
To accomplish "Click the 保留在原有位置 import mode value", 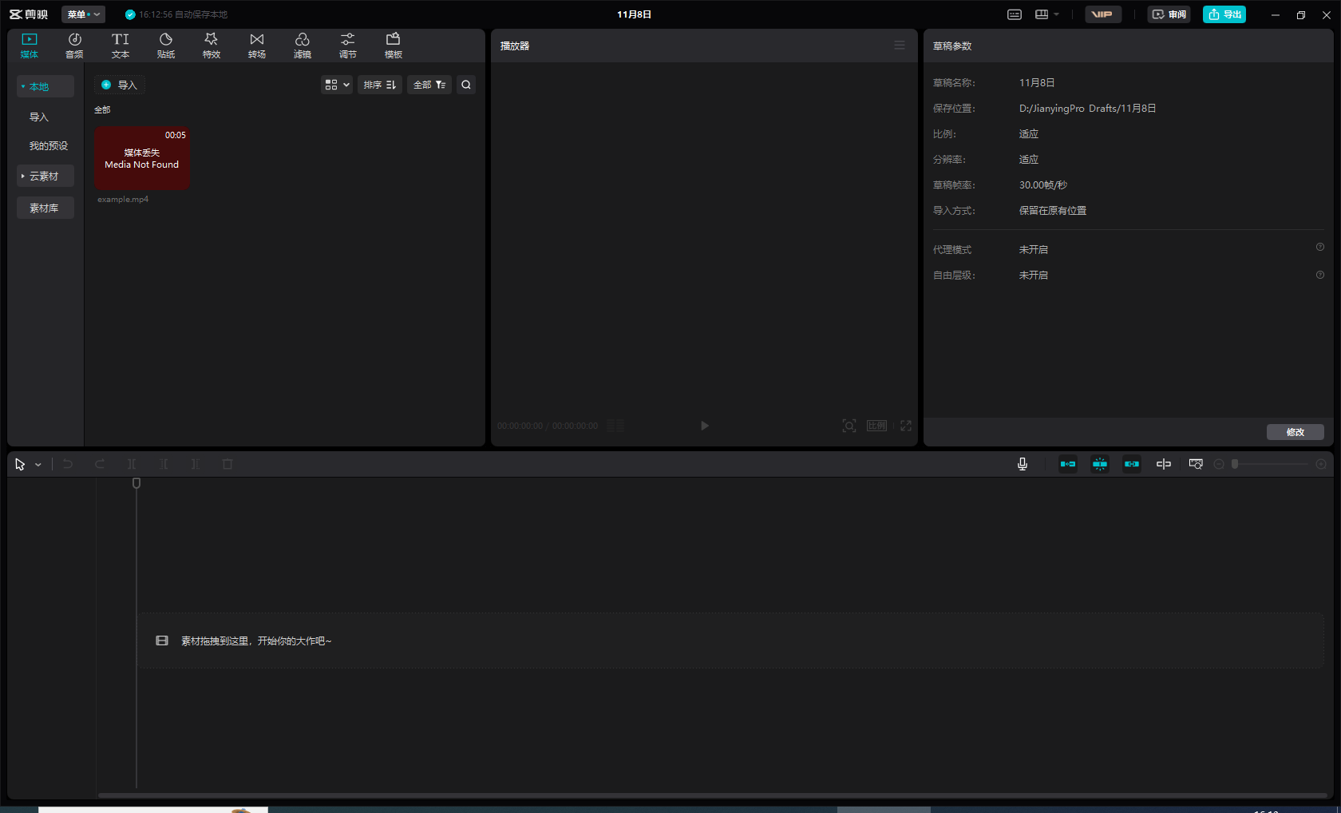I will coord(1053,211).
